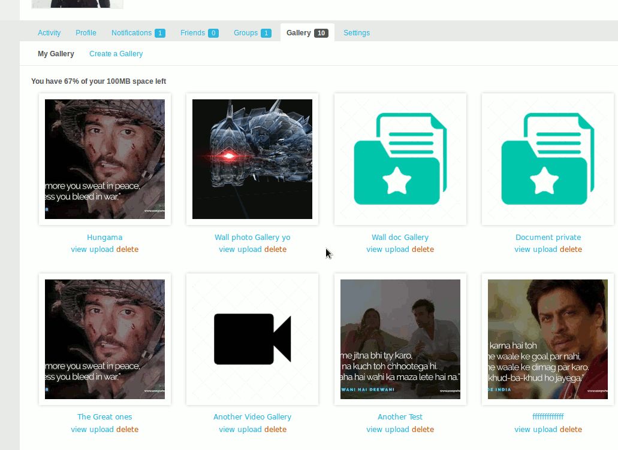Click the Document private folder icon
This screenshot has height=450, width=618.
(548, 159)
